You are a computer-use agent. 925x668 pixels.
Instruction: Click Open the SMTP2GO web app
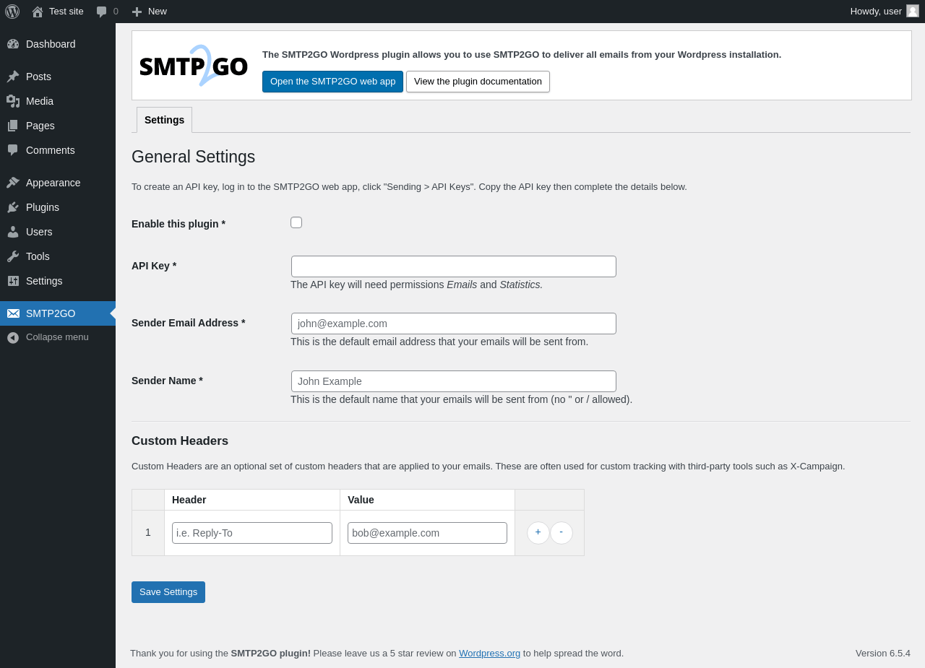coord(332,82)
